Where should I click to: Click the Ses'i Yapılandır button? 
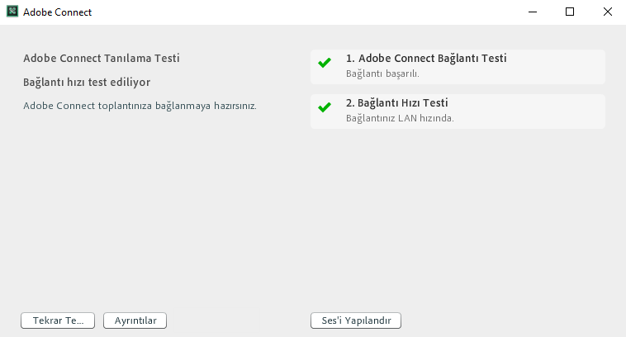[x=356, y=320]
